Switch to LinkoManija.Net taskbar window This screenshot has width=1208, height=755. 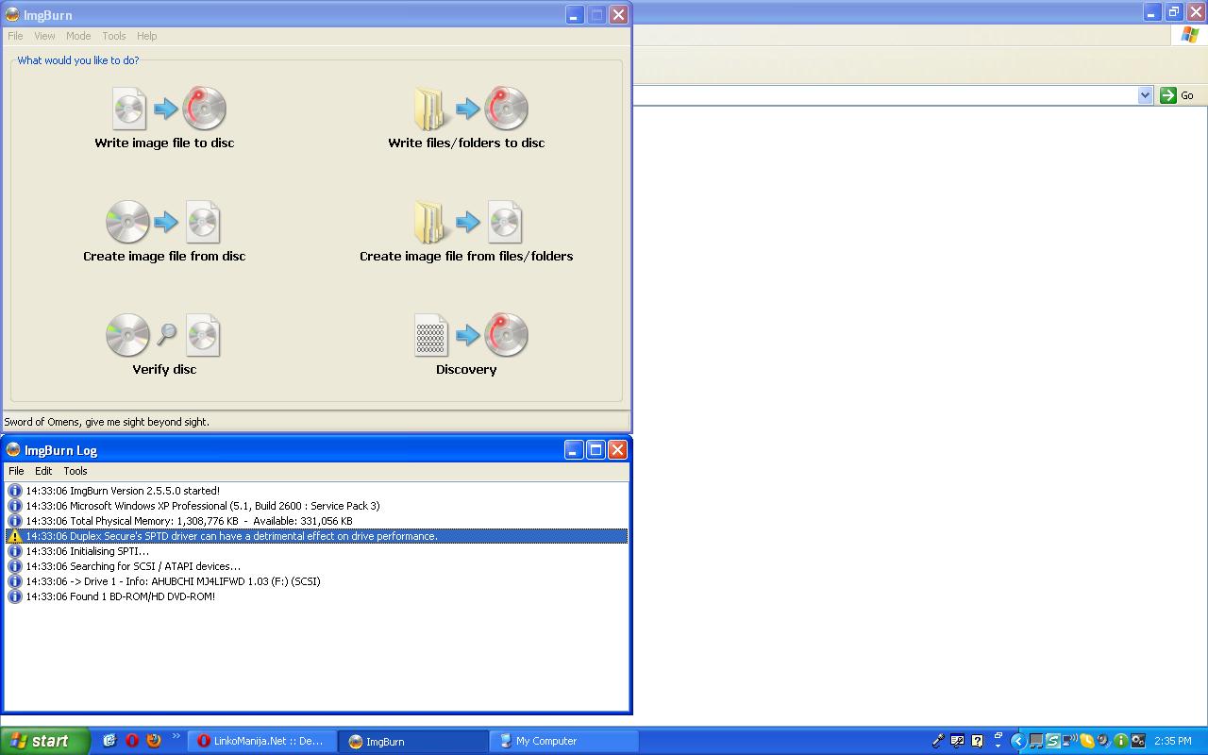tap(262, 741)
